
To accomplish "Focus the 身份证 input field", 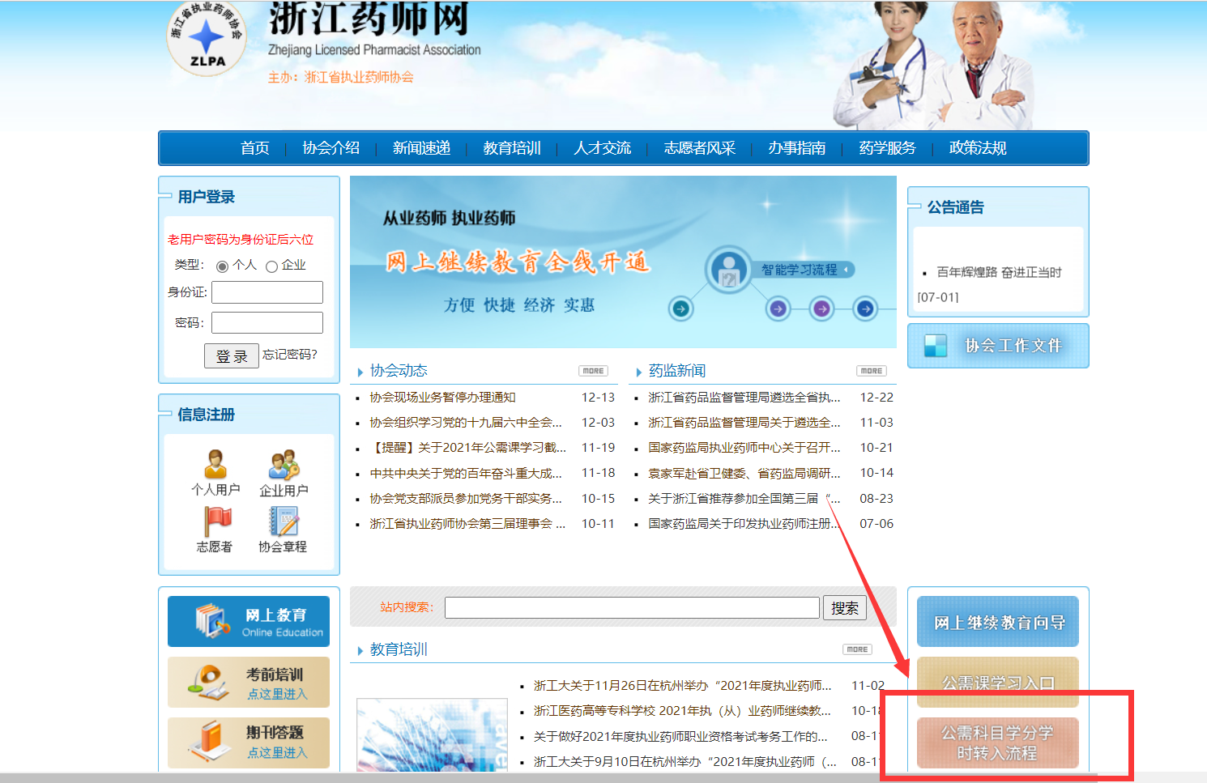I will click(x=267, y=292).
